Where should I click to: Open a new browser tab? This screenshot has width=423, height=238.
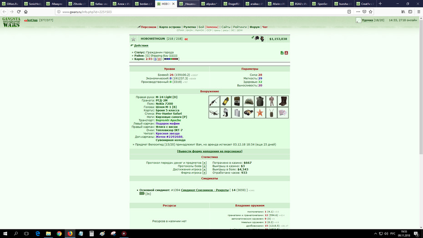(380, 4)
